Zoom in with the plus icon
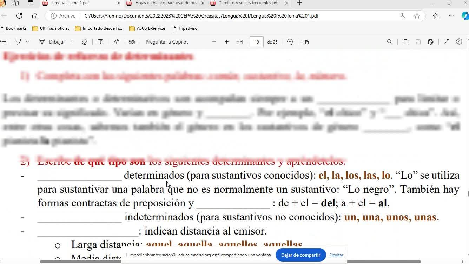469x264 pixels. pyautogui.click(x=226, y=42)
